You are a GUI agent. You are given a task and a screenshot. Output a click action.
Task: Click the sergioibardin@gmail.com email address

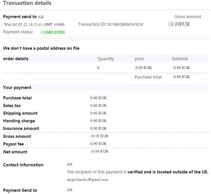[87, 180]
